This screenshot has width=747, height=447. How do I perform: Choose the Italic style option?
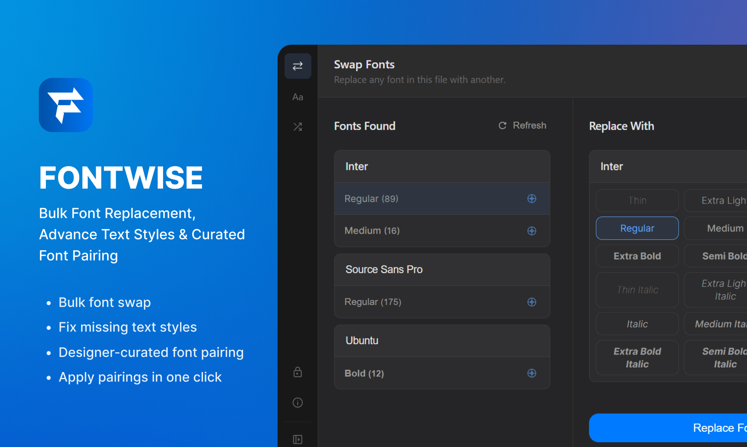[x=637, y=324]
